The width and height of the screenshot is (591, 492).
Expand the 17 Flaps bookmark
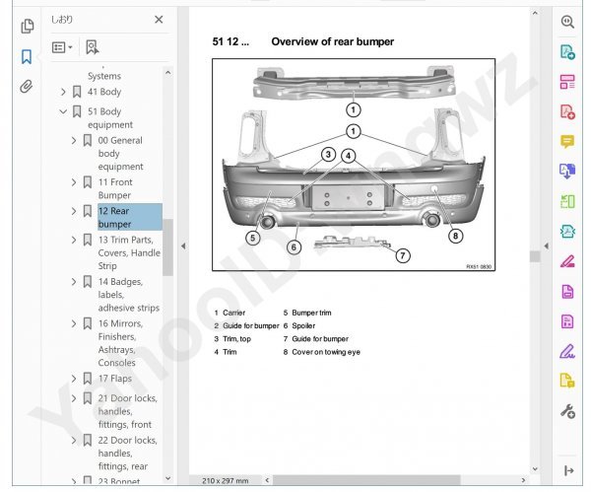[x=74, y=379]
